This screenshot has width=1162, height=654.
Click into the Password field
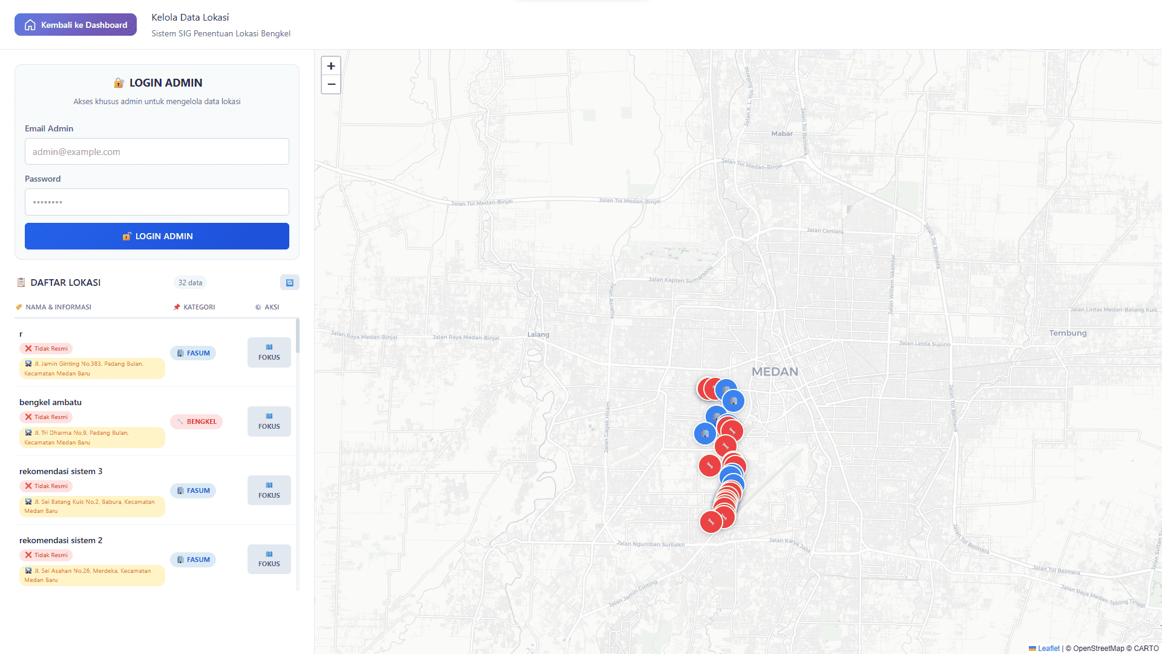pyautogui.click(x=157, y=202)
